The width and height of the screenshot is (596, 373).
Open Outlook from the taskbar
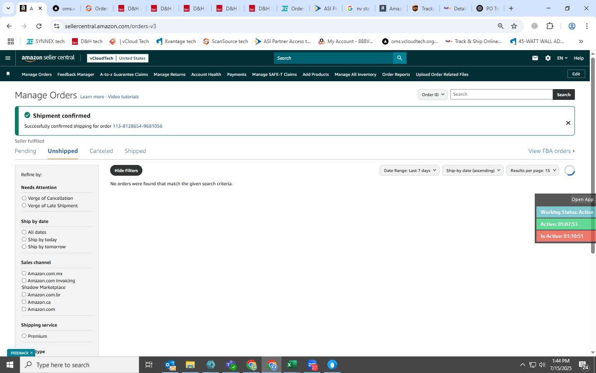point(171,365)
